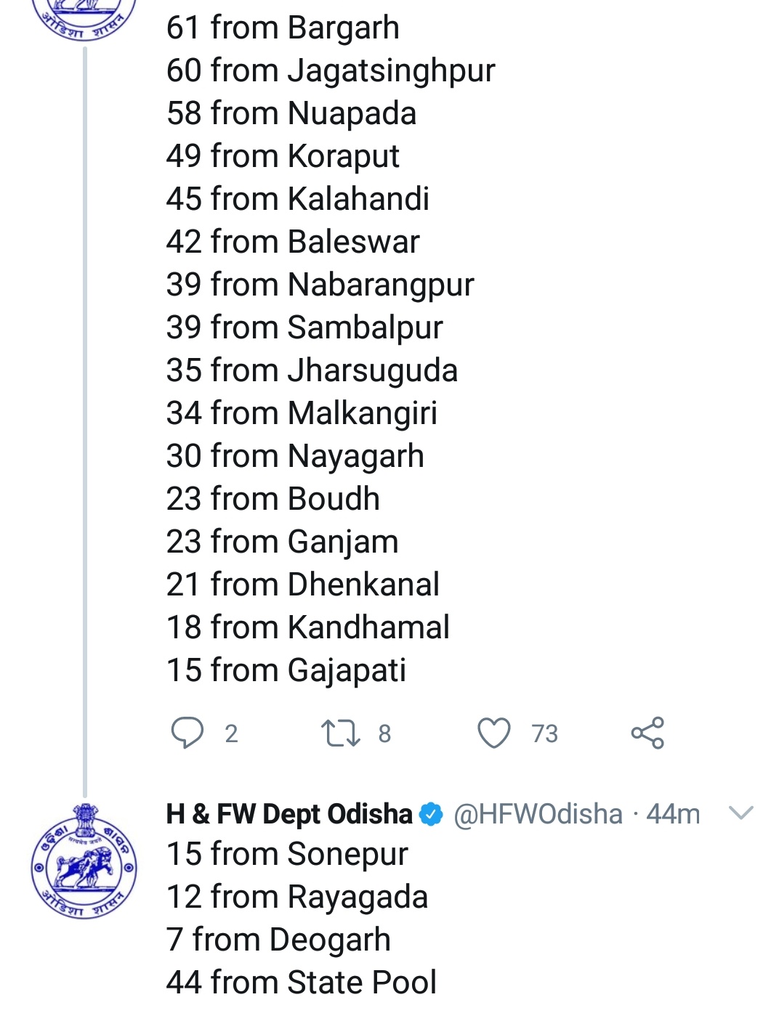
Task: Tap the blue verified badge
Action: click(432, 815)
